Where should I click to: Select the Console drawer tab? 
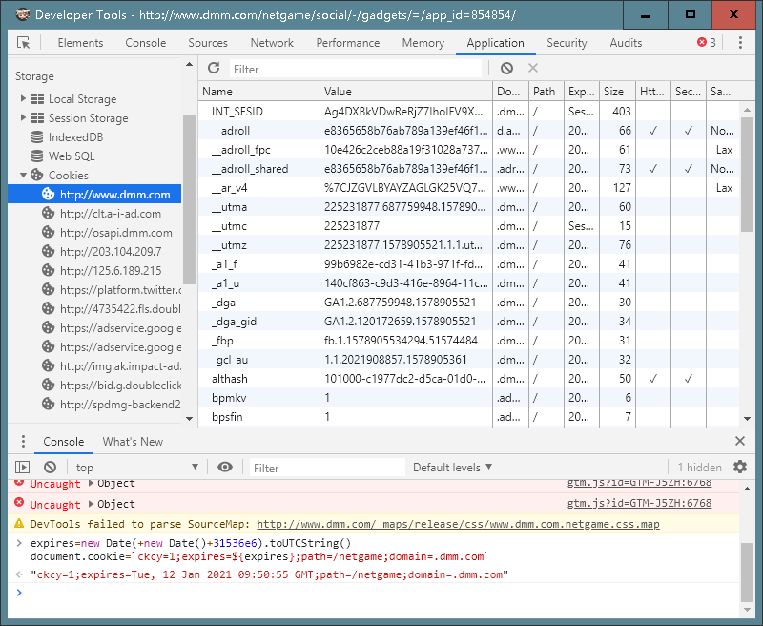click(63, 442)
